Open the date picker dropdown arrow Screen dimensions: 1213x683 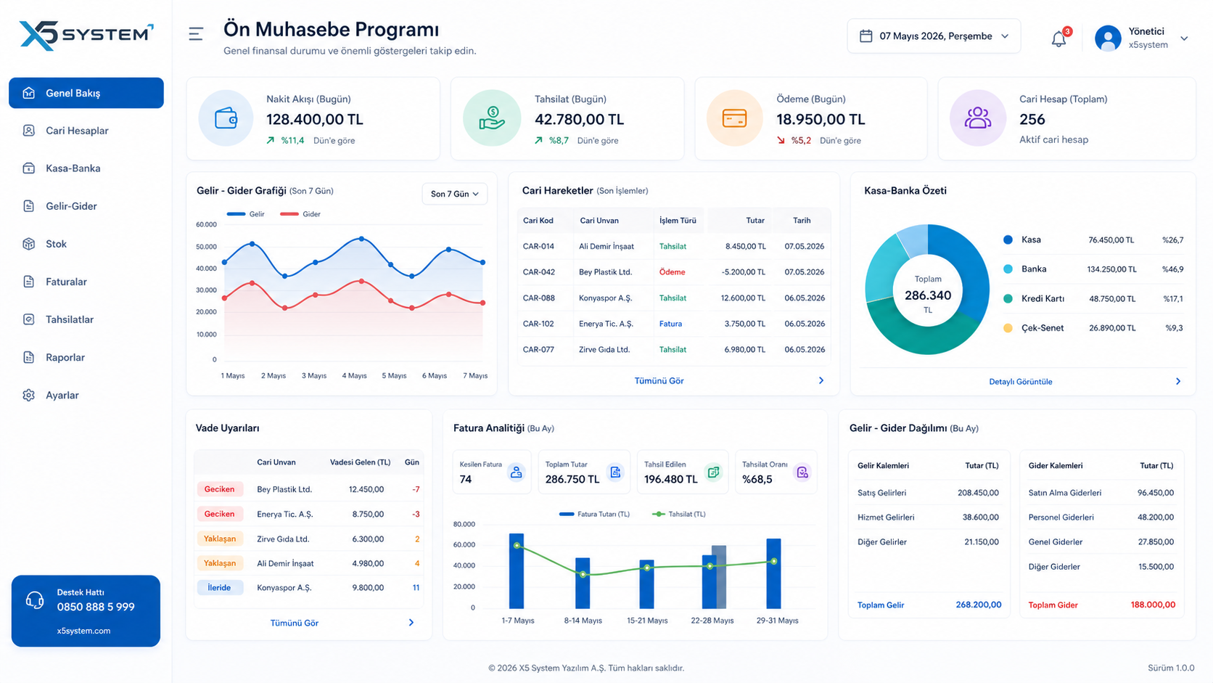click(1005, 36)
